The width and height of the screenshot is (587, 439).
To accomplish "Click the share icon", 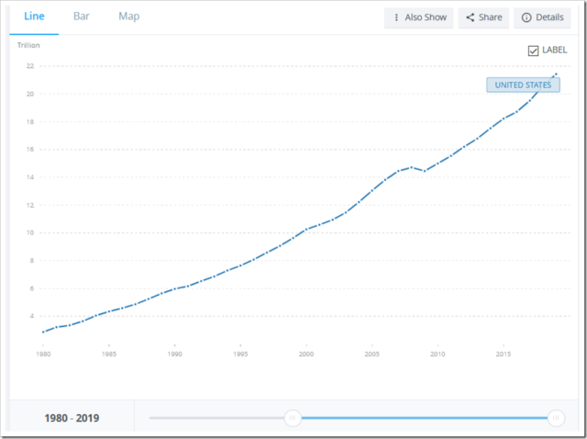I will (470, 17).
